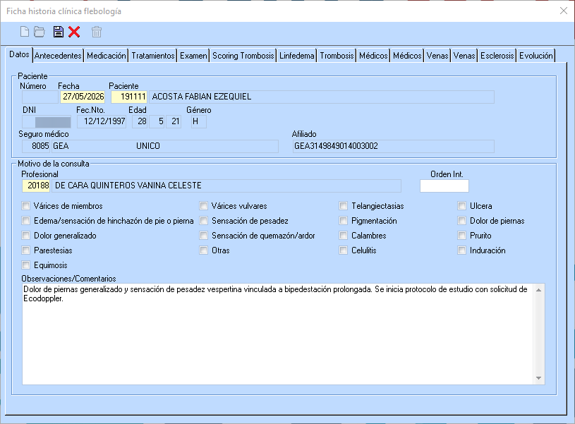Enable the Prurito checkbox
The image size is (575, 424).
coord(461,236)
